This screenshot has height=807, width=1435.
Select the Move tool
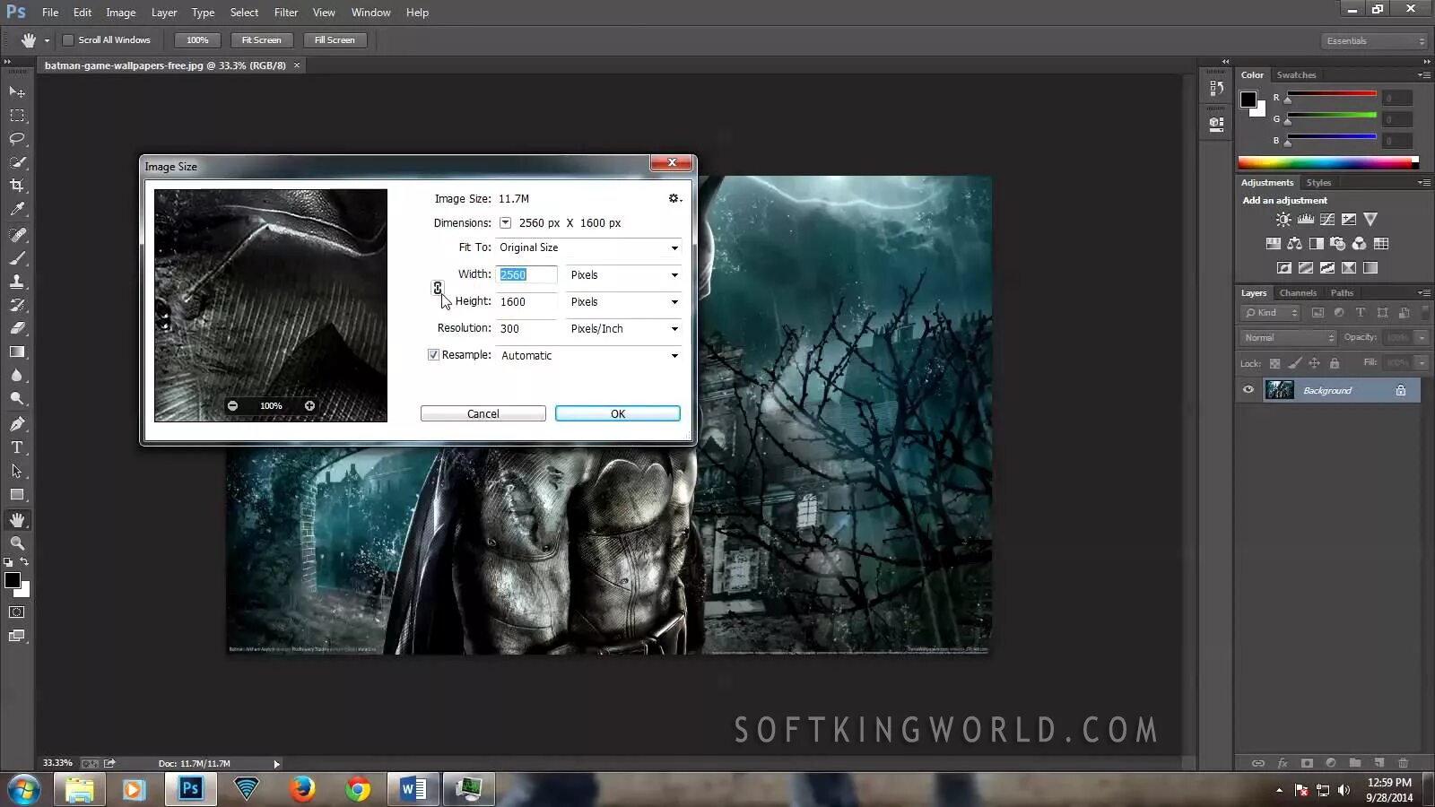17,92
